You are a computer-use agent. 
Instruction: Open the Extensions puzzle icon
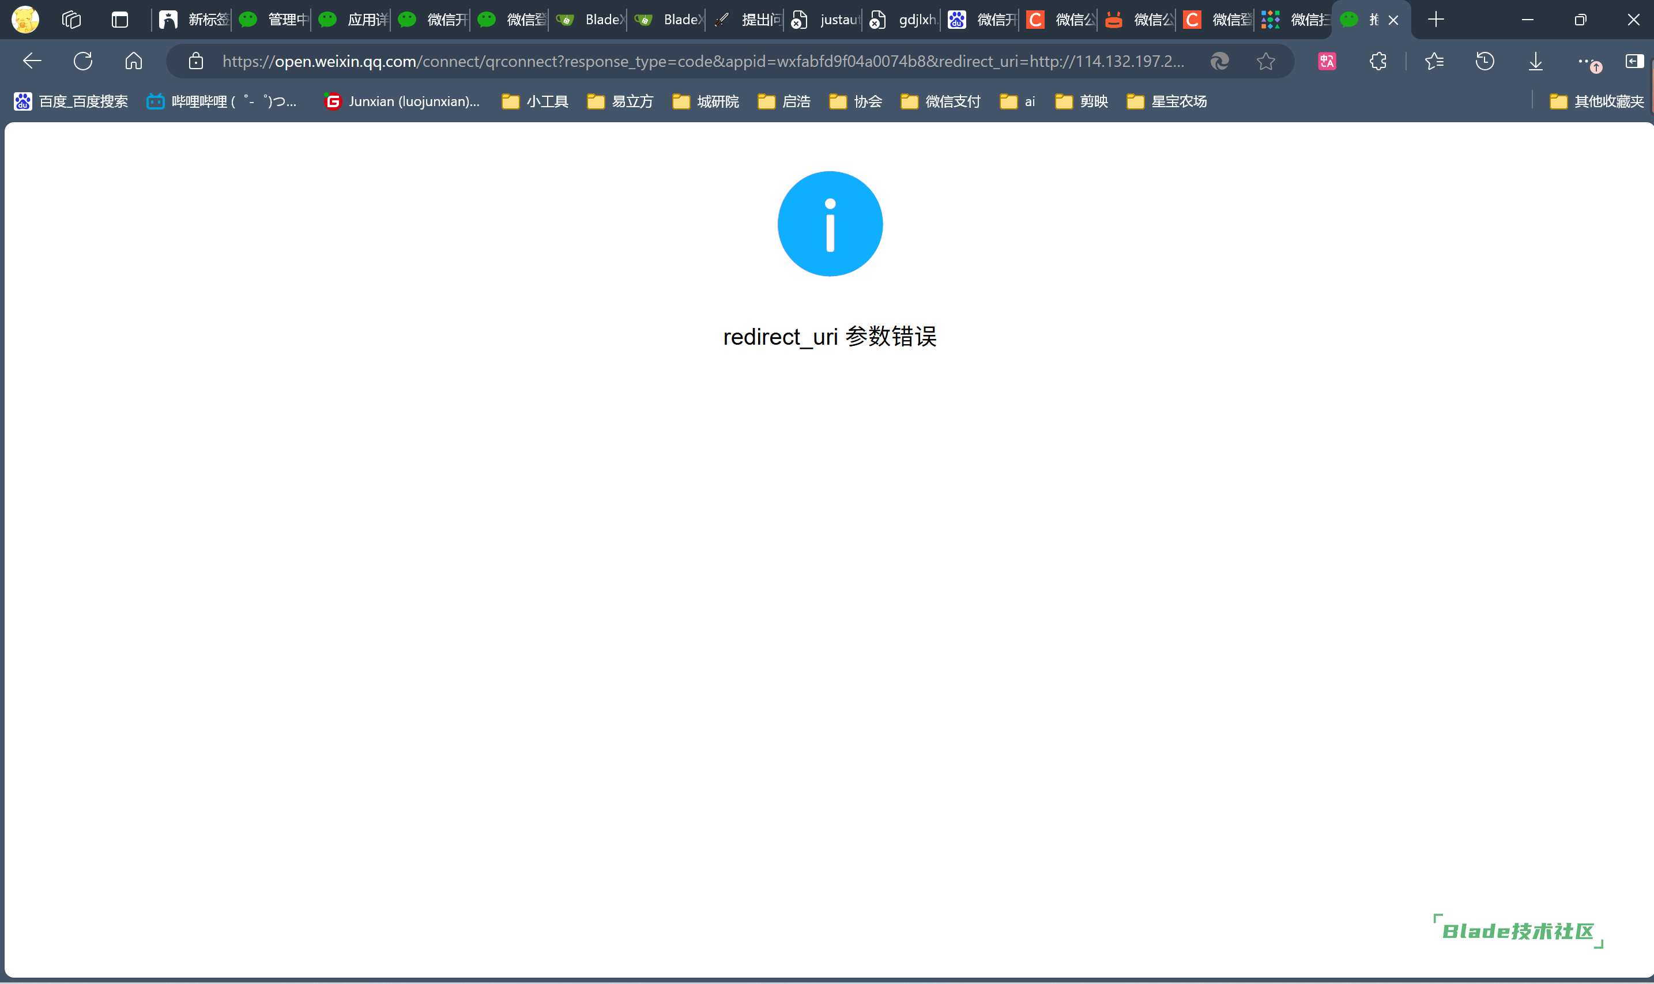[x=1377, y=61]
